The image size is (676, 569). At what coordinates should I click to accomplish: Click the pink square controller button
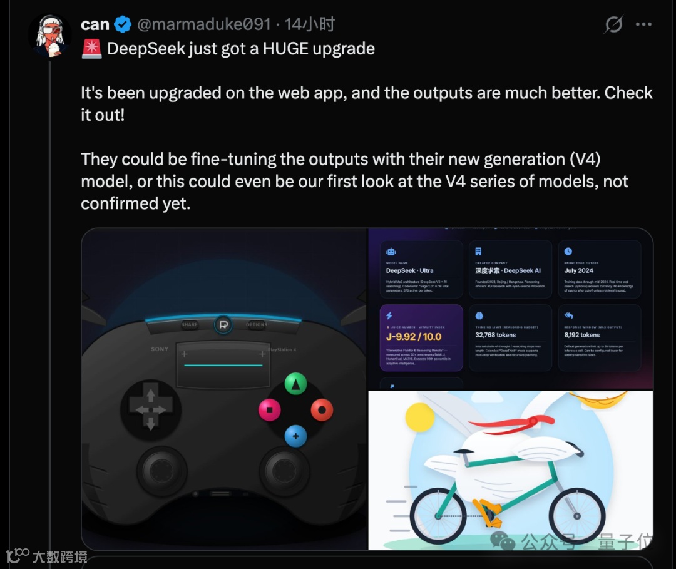click(269, 409)
